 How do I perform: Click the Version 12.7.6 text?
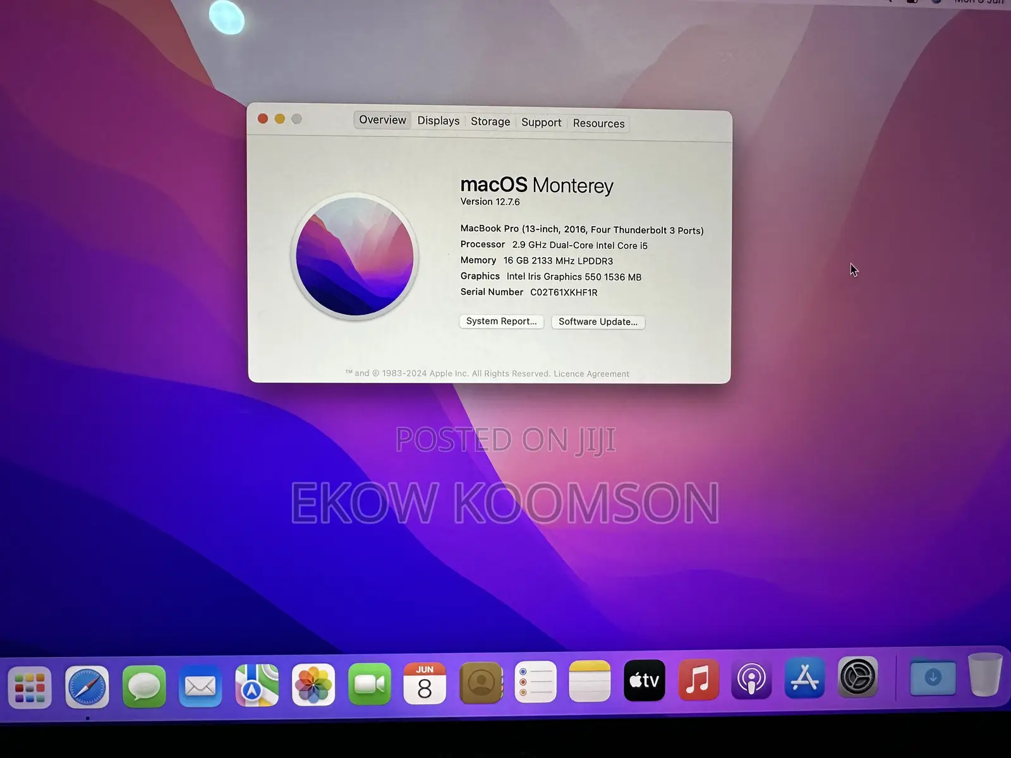(x=490, y=202)
